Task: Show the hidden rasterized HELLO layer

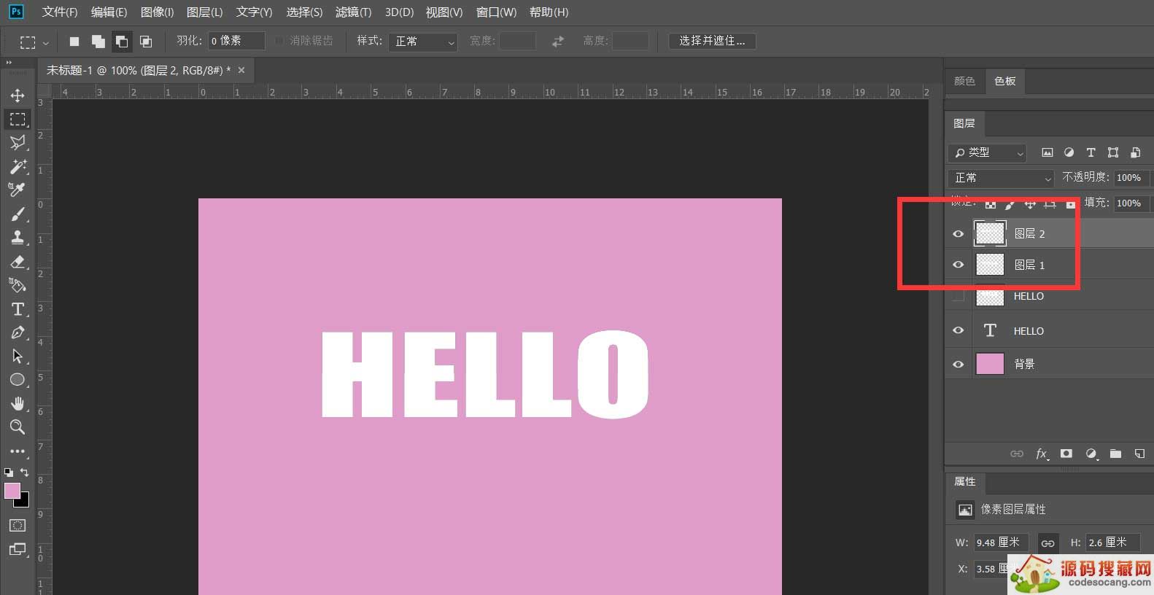Action: click(x=959, y=296)
